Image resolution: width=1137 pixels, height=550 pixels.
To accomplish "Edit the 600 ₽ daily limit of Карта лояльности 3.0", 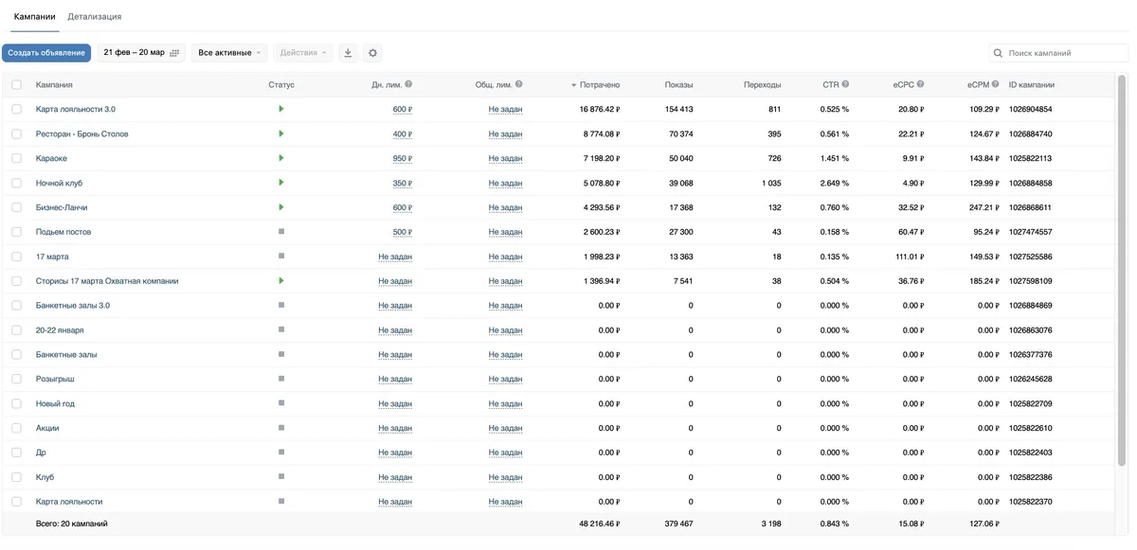I will [403, 110].
